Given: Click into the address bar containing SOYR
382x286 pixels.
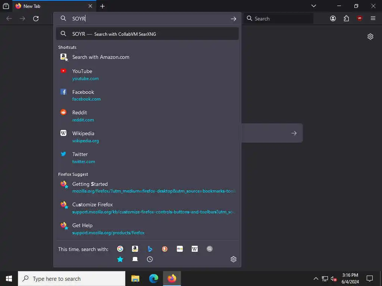Looking at the screenshot, I should pos(147,19).
